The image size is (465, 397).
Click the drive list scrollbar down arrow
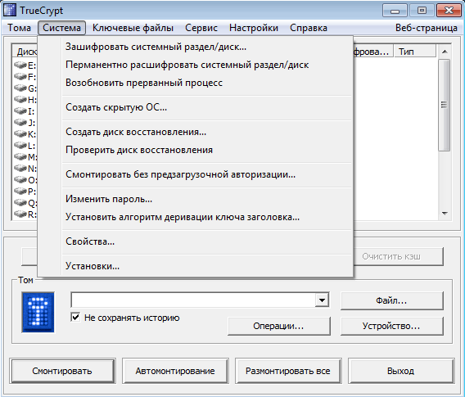click(x=445, y=213)
